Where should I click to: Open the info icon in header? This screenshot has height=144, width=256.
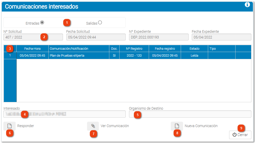(247, 5)
